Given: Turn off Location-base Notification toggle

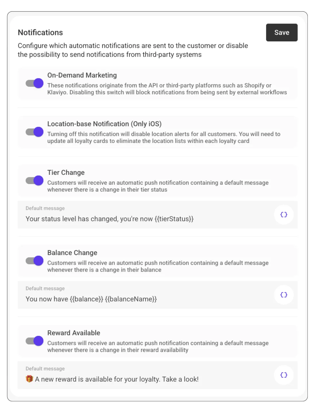Looking at the screenshot, I should 34,132.
